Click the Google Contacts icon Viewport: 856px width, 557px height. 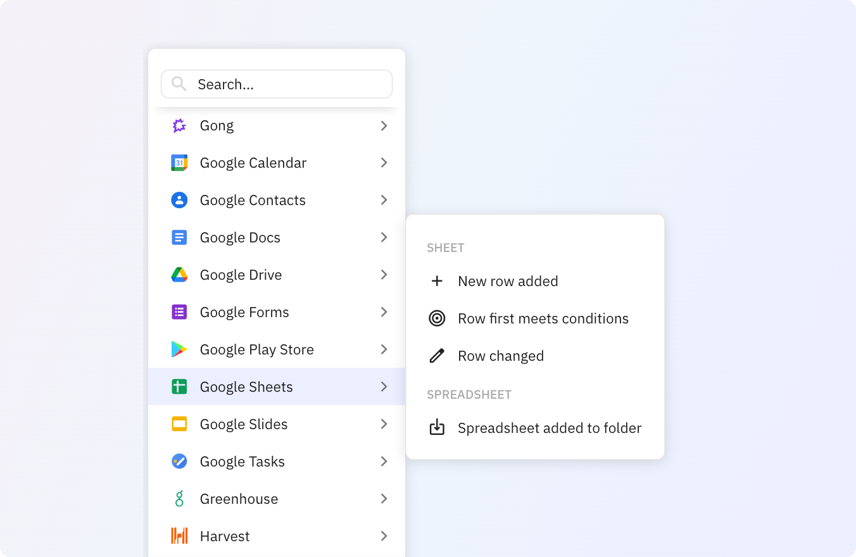point(179,200)
